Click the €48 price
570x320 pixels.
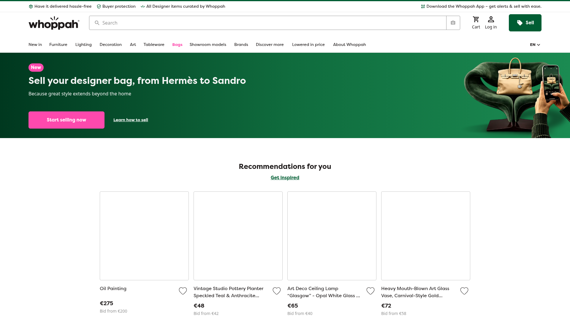coord(199,306)
